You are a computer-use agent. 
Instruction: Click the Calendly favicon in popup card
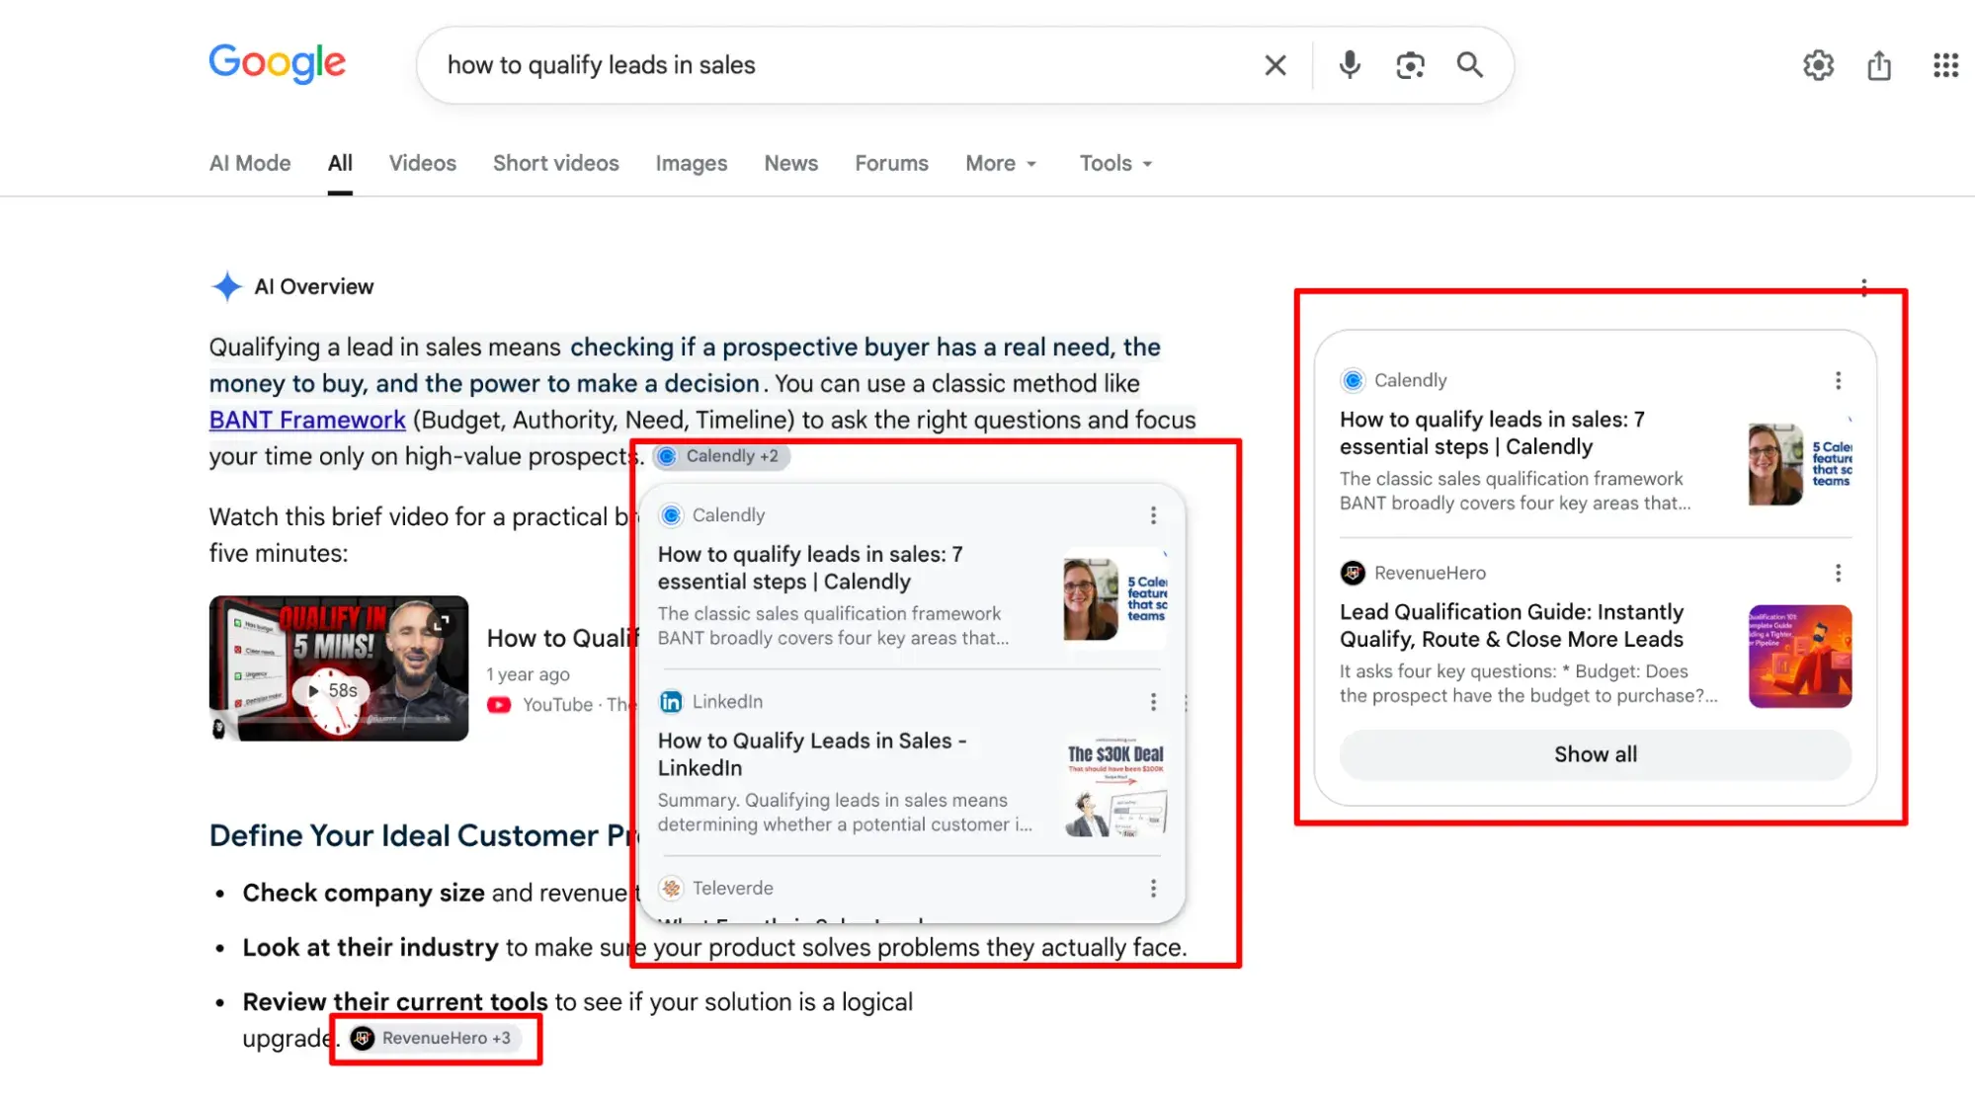pos(671,515)
